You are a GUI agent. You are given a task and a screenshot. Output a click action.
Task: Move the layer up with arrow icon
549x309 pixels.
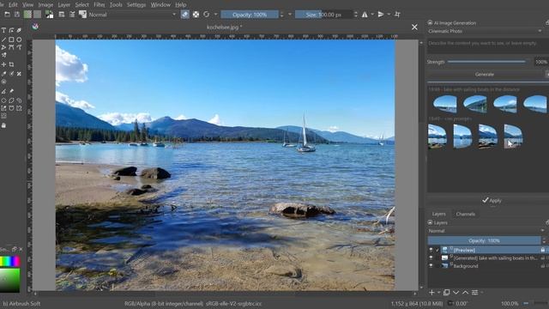465,292
